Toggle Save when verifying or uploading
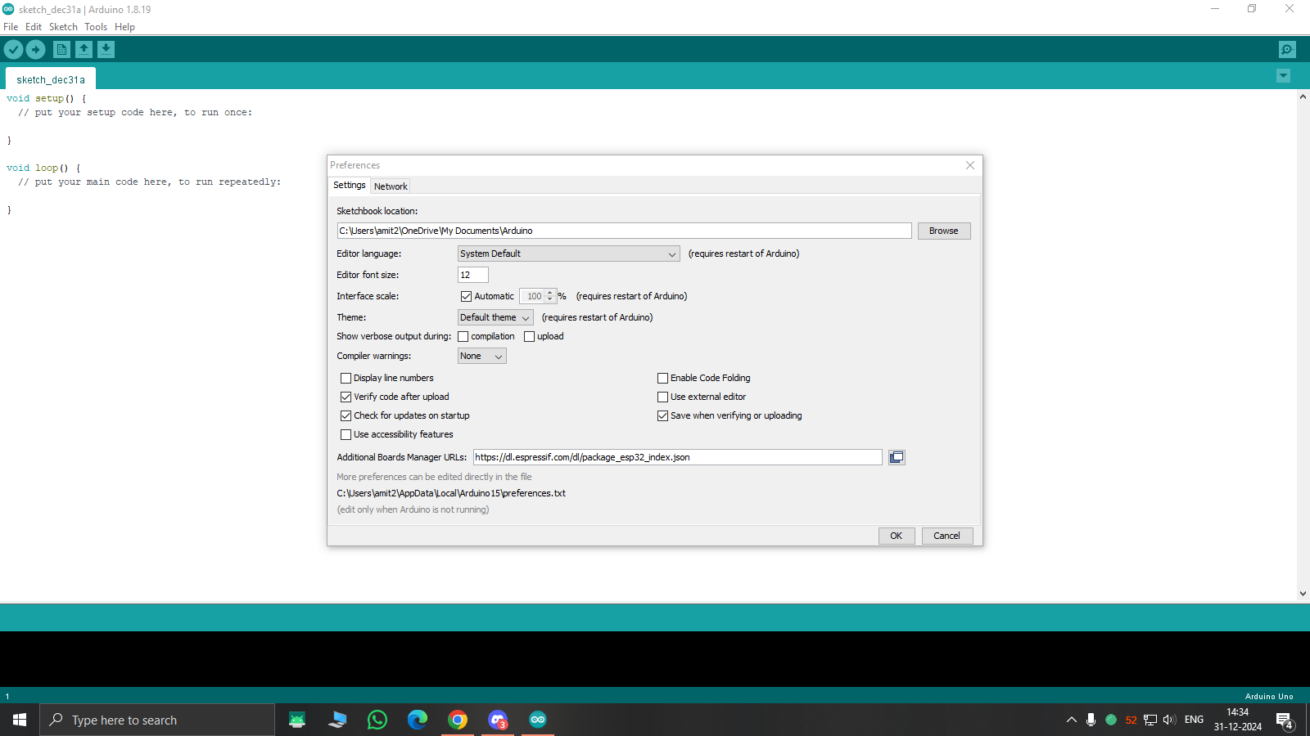1310x736 pixels. [x=662, y=415]
